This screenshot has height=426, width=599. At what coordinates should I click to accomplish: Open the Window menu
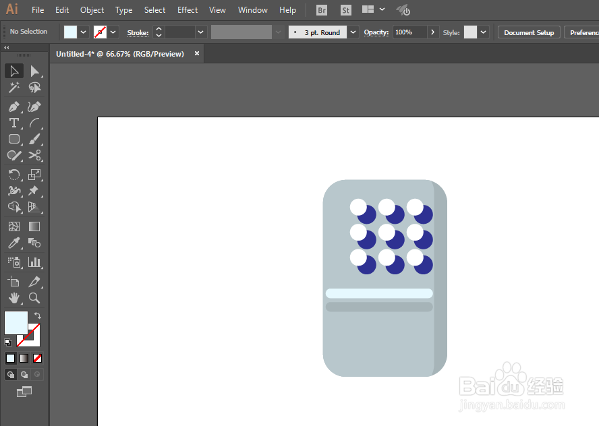(253, 10)
